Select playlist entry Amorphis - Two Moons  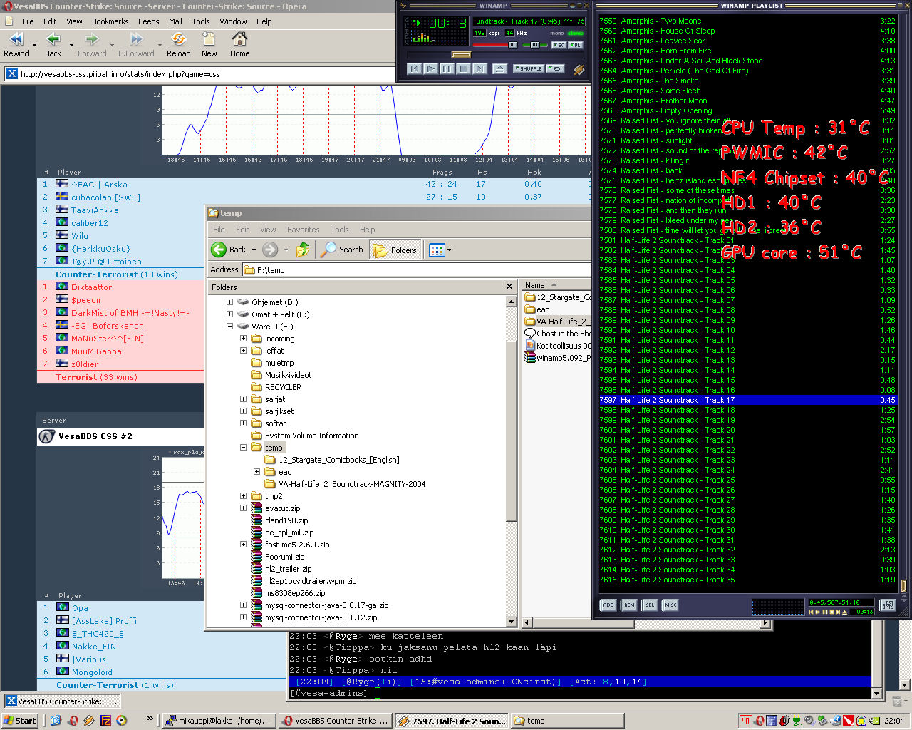click(747, 21)
